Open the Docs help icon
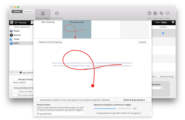This screenshot has width=185, height=120. (149, 13)
